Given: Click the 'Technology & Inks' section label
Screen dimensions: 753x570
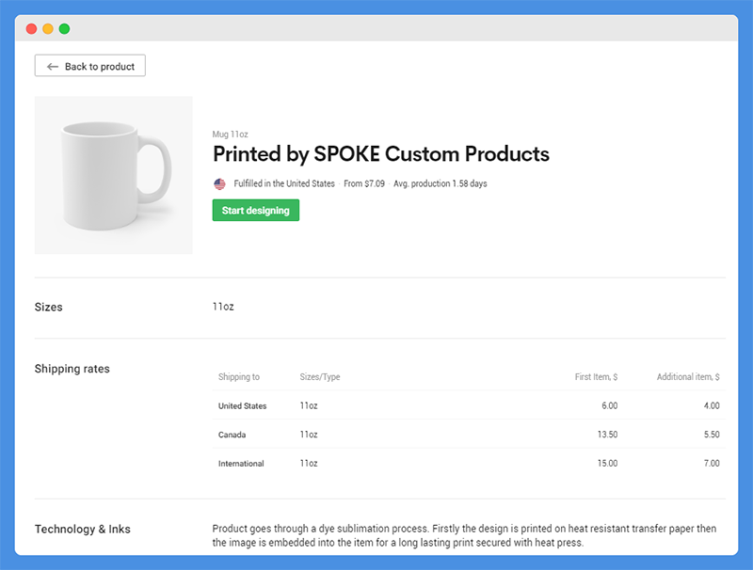Looking at the screenshot, I should [83, 529].
